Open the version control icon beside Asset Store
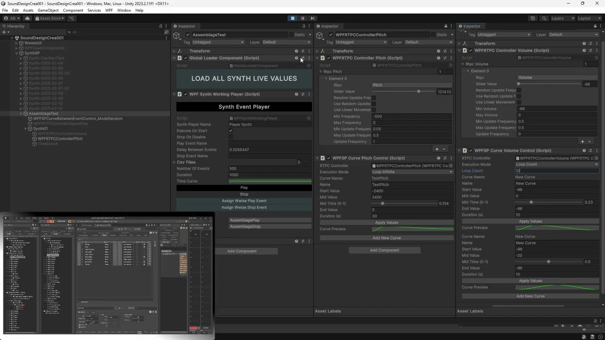Viewport: 605px width, 340px height. [x=72, y=18]
